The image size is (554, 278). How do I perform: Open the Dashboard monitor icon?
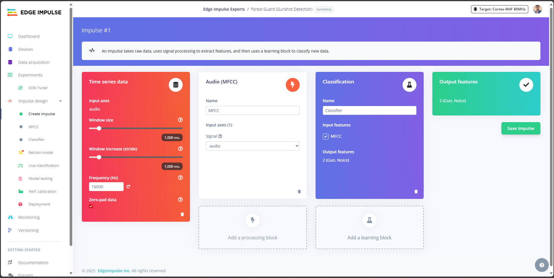(10, 36)
